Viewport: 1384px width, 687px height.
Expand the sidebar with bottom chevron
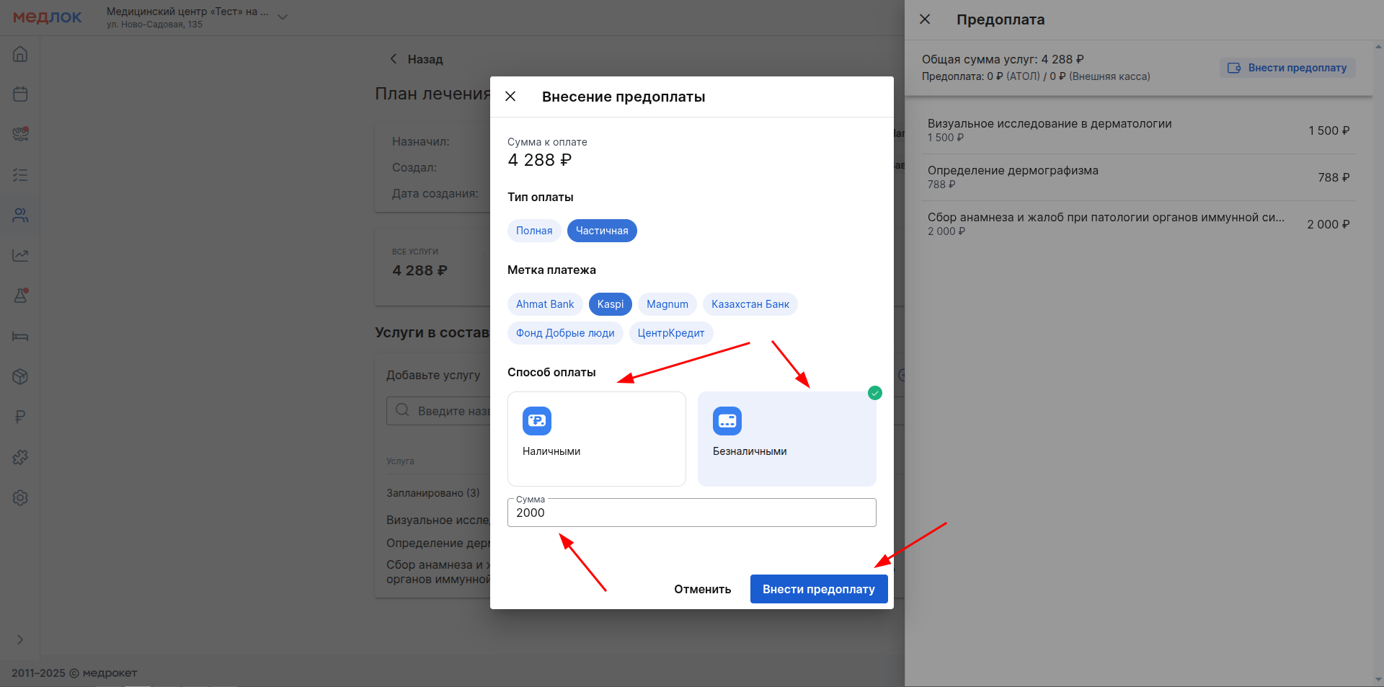[20, 639]
